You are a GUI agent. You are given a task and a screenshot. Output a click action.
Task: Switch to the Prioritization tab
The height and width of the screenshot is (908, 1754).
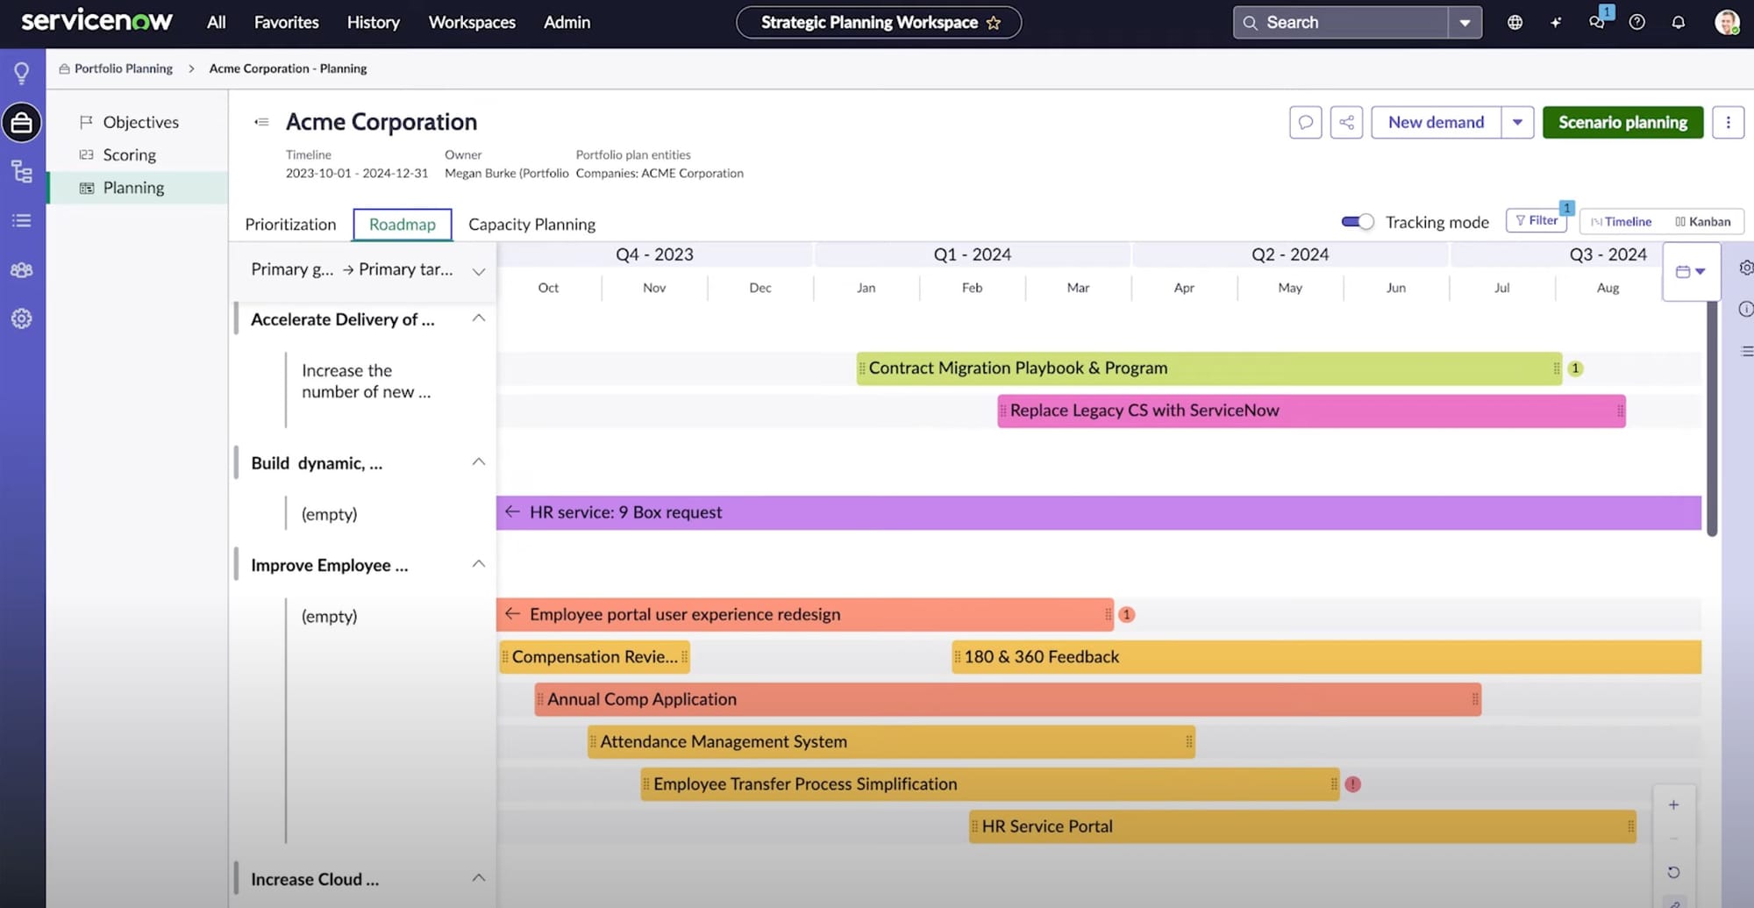(x=290, y=225)
